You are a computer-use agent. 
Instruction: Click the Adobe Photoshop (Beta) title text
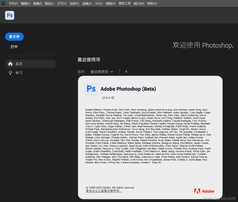[x=128, y=89]
